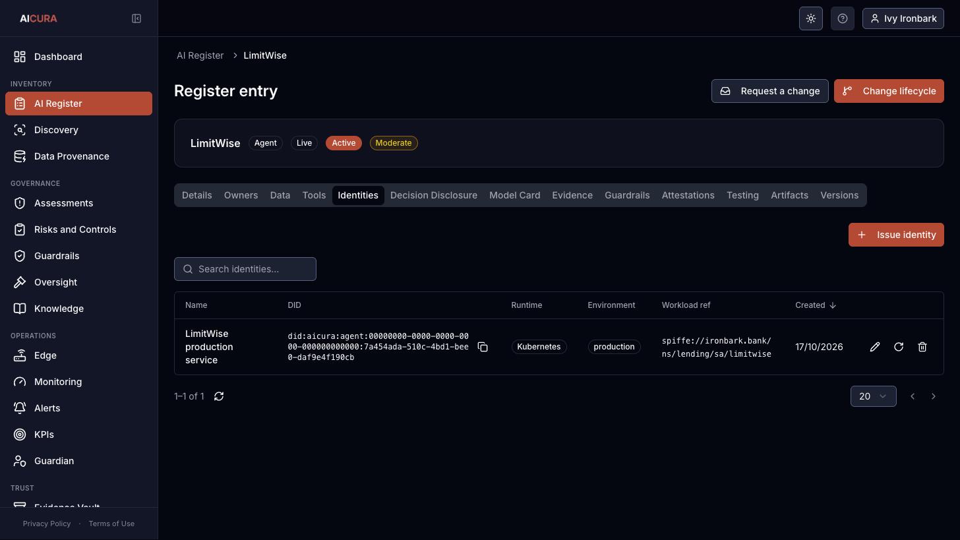
Task: Open Privacy Policy link
Action: tap(47, 524)
